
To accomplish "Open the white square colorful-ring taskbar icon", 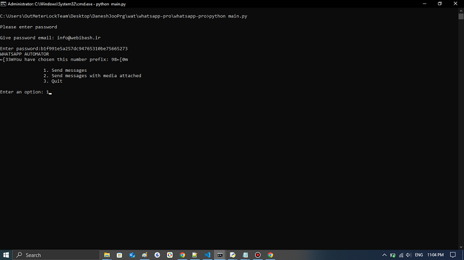I will (x=169, y=255).
